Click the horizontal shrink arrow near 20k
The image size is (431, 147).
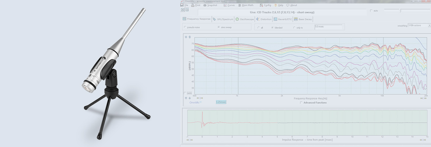click(422, 98)
